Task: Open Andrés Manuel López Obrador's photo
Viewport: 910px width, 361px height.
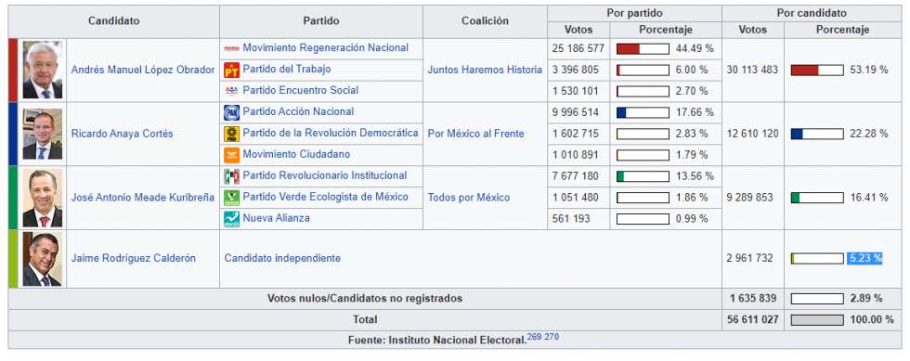Action: (43, 71)
